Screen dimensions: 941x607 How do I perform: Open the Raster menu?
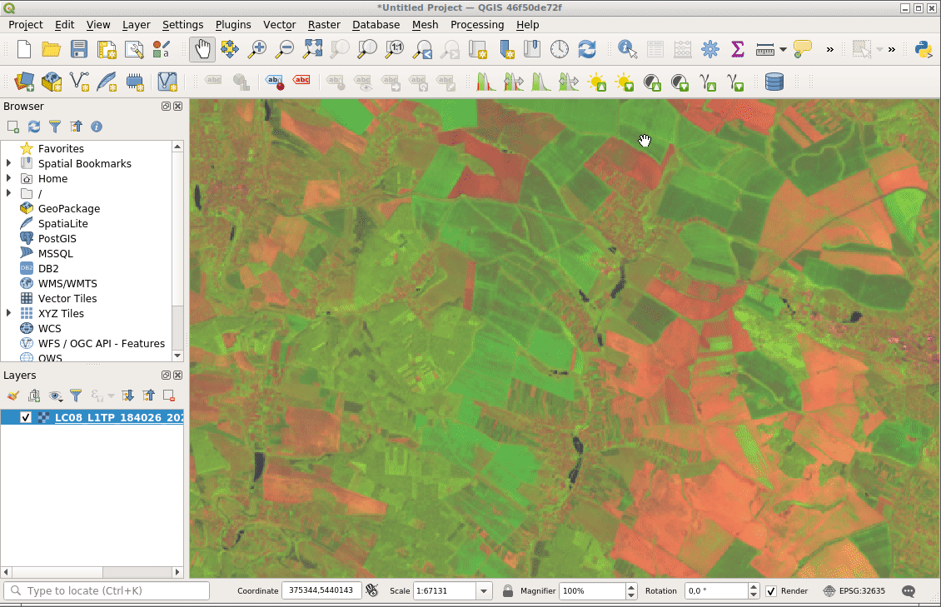[x=323, y=25]
